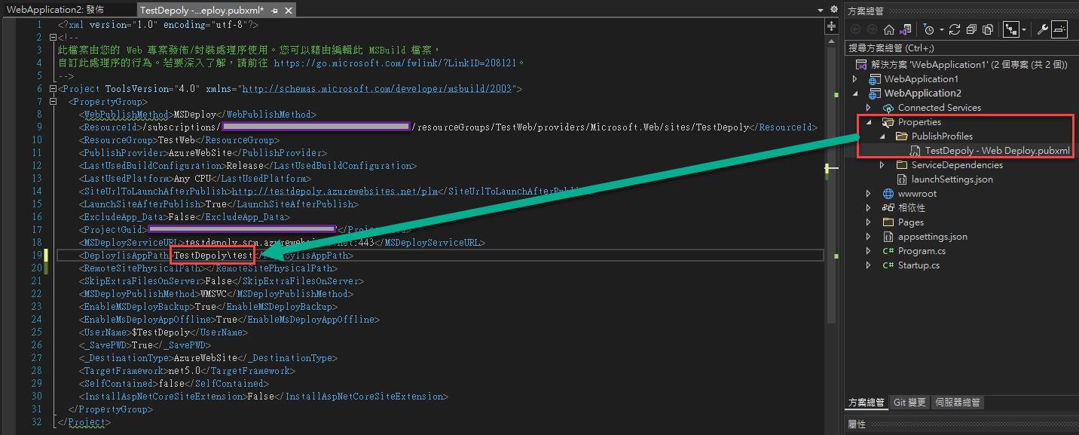Toggle the Preview Selected Items button
1079x435 pixels.
pos(1059,29)
